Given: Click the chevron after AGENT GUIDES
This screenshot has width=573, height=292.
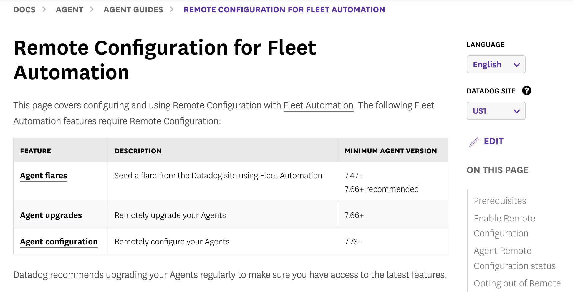Looking at the screenshot, I should pos(172,9).
